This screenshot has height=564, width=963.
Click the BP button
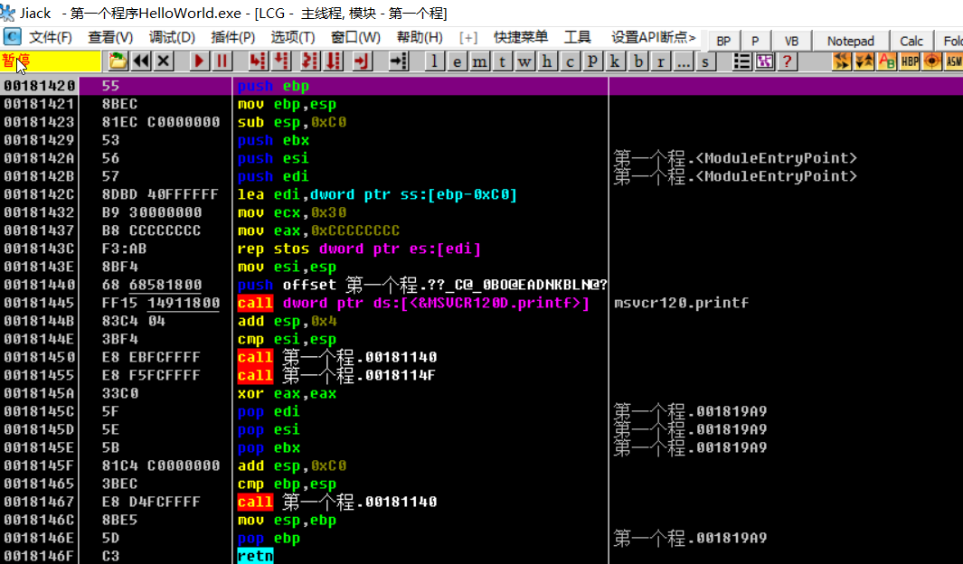pyautogui.click(x=723, y=41)
